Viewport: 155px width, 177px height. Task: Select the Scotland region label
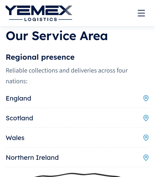point(19,118)
